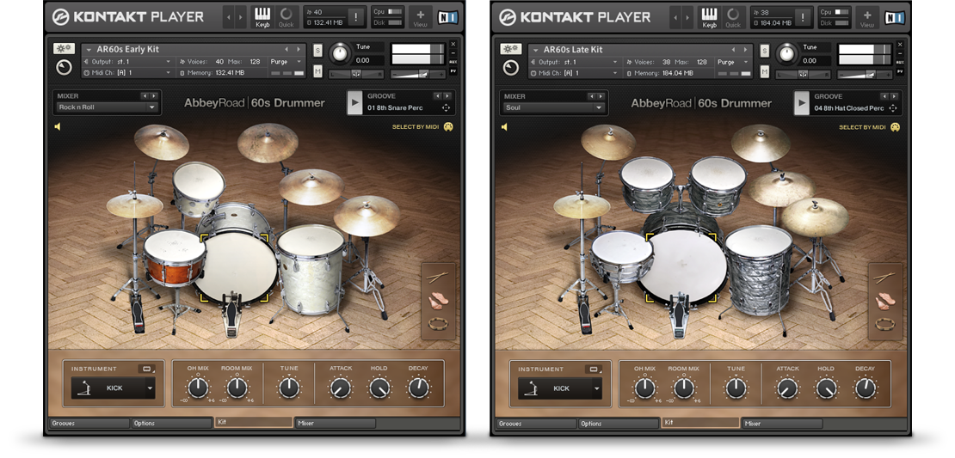Select the tambourine icon in Late Kit window
The image size is (955, 458).
coord(884,324)
